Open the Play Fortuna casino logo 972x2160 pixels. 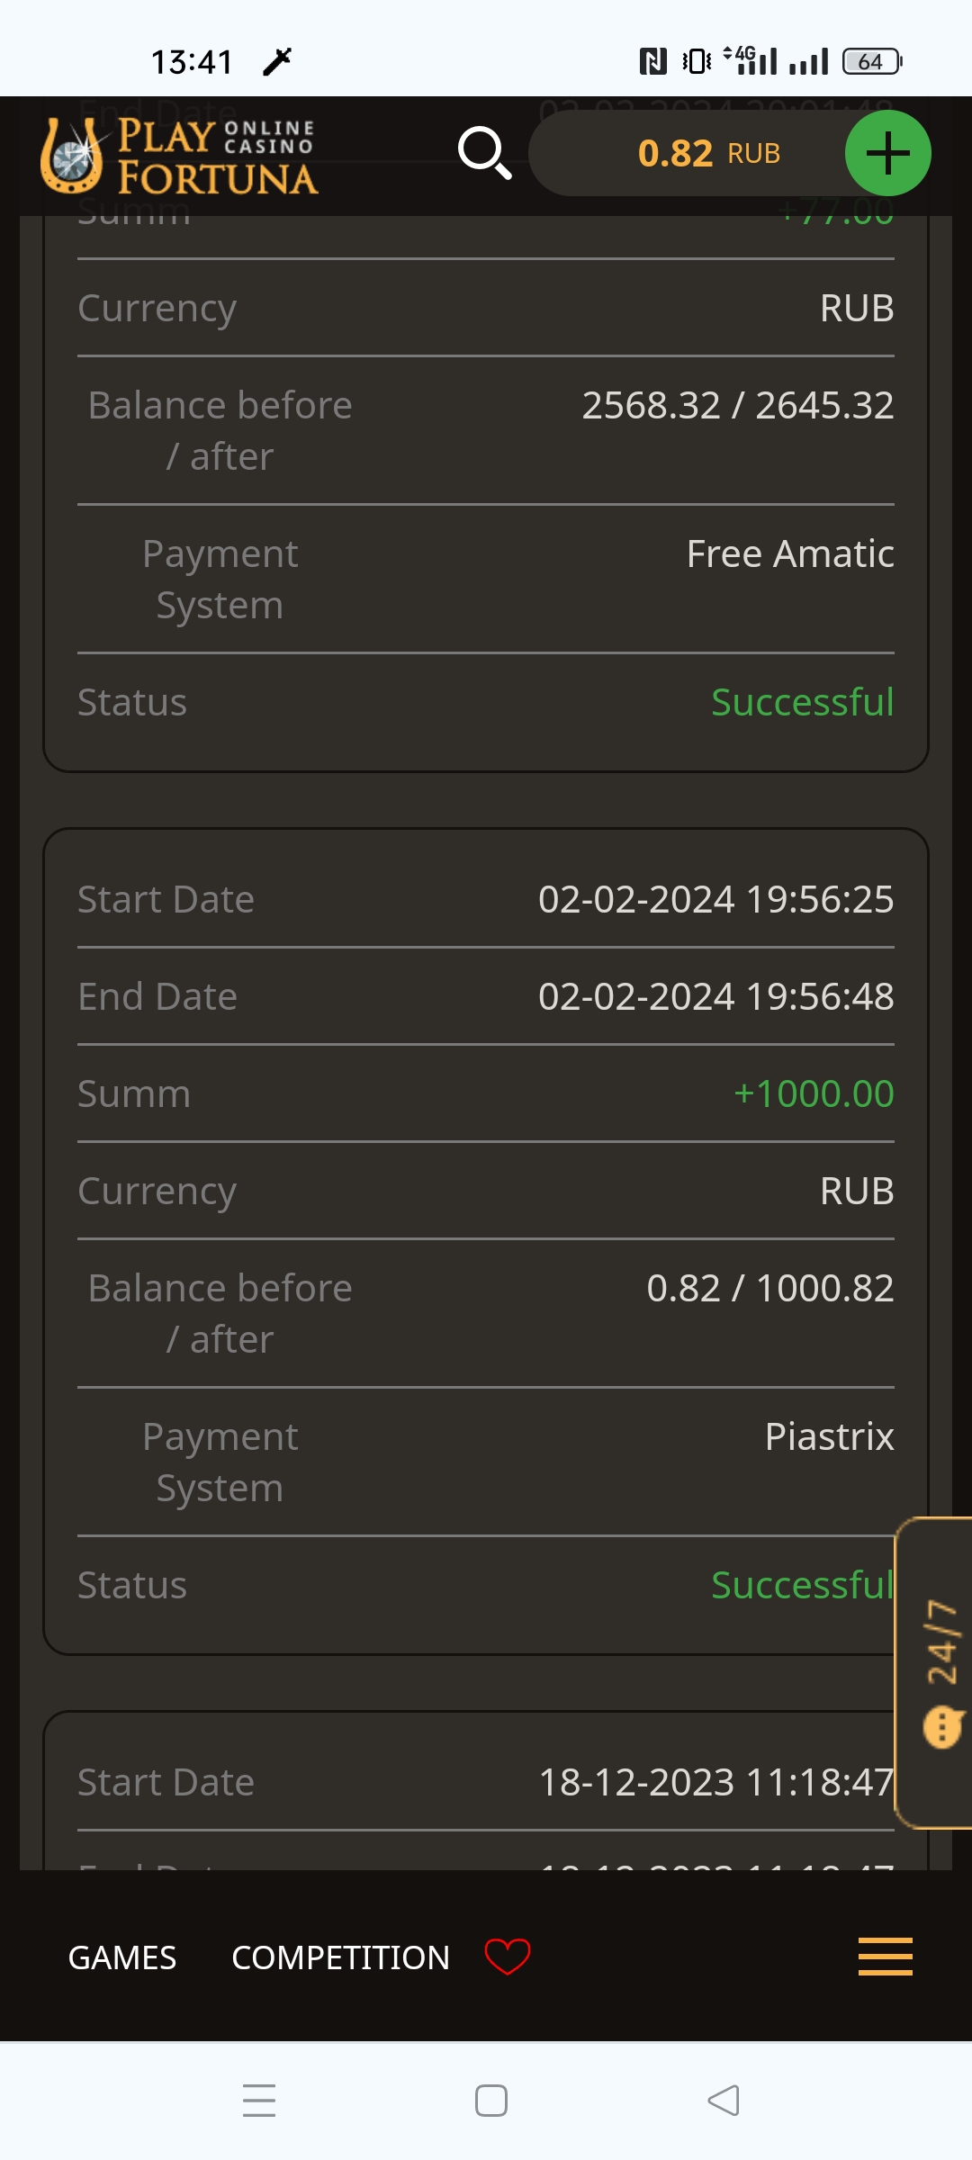coord(178,156)
